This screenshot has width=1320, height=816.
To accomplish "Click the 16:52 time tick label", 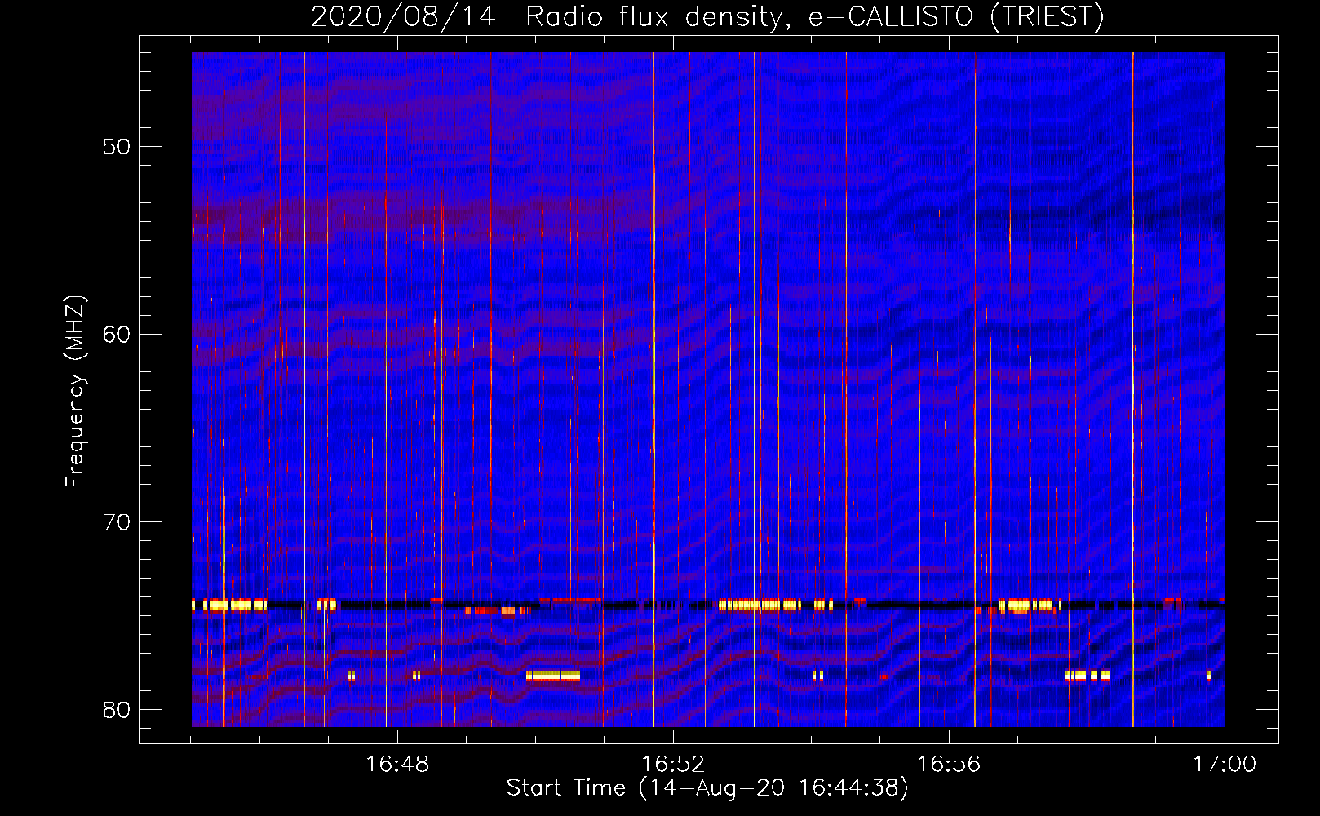I will [673, 765].
